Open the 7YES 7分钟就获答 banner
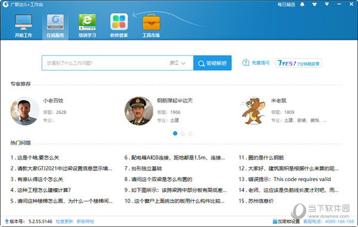The width and height of the screenshot is (358, 227). [x=299, y=63]
